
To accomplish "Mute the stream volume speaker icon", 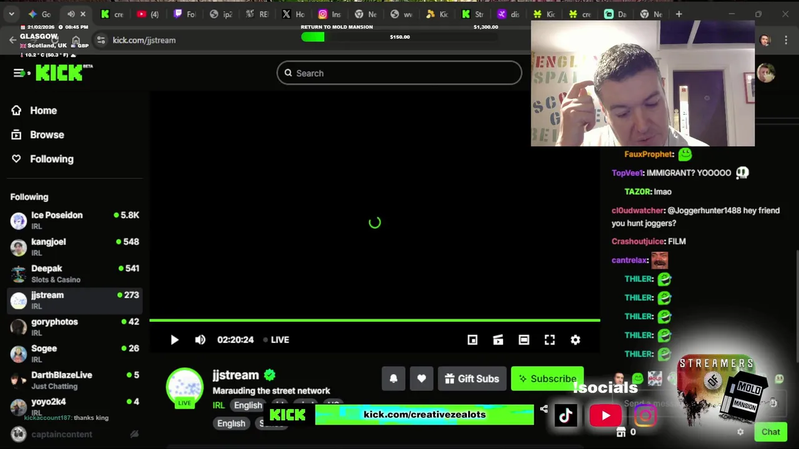I will click(x=200, y=340).
